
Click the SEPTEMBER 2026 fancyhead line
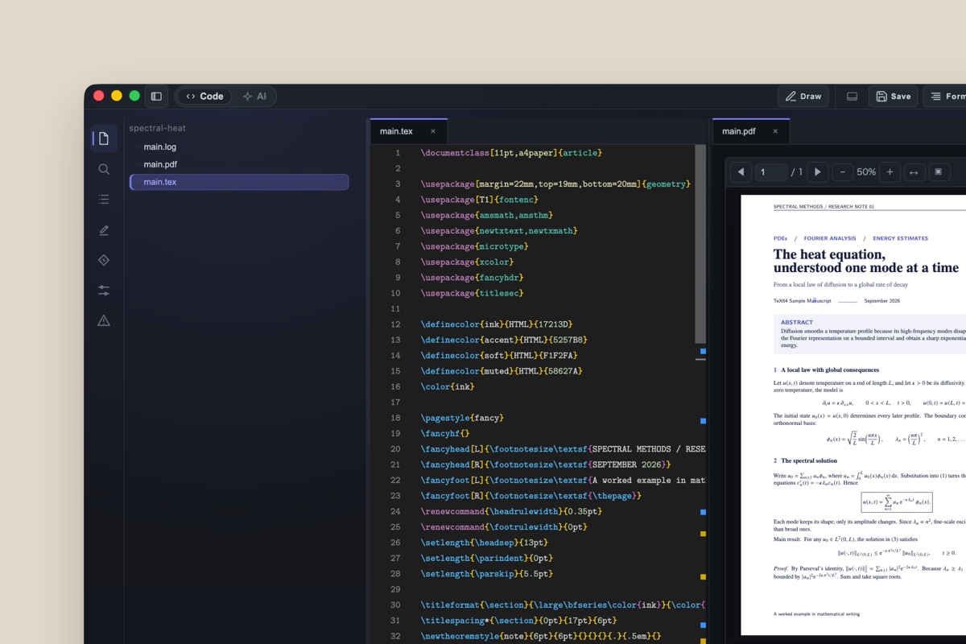(x=546, y=464)
